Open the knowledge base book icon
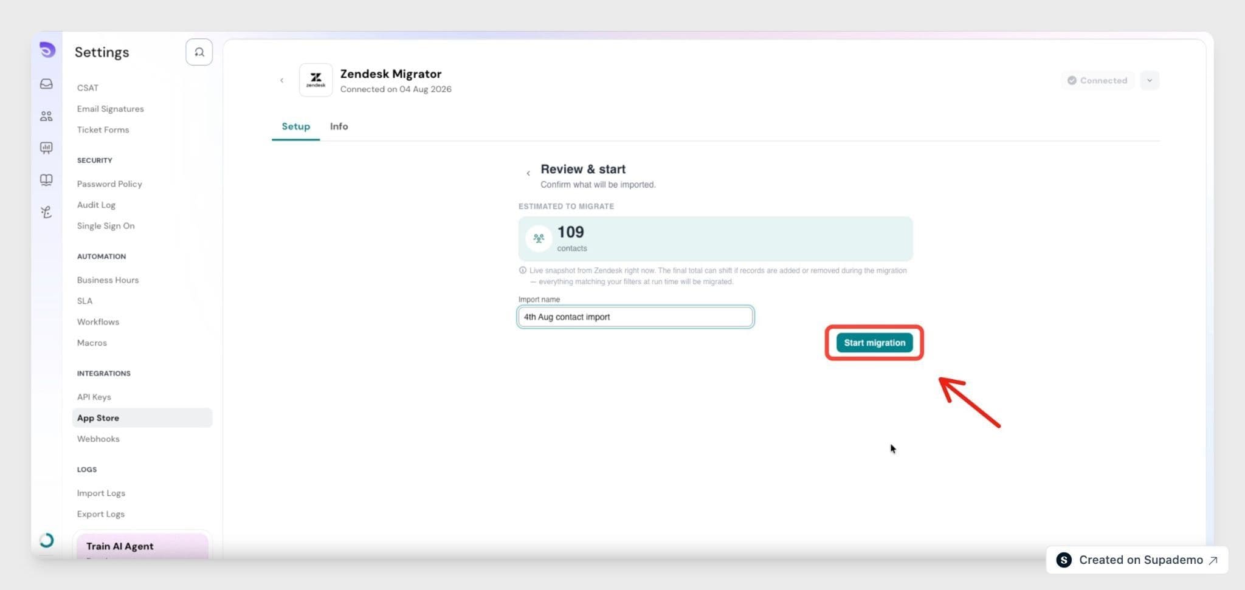Viewport: 1245px width, 590px height. [46, 180]
